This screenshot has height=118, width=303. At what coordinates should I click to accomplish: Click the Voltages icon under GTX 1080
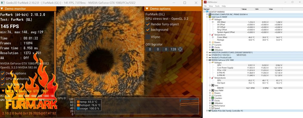click(213, 62)
